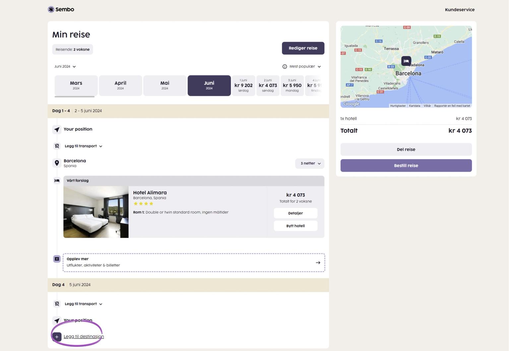Click the month scrollbar under Mars
The width and height of the screenshot is (509, 351).
click(75, 97)
